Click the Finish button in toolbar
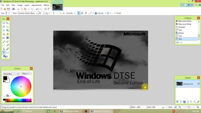 tap(117, 13)
